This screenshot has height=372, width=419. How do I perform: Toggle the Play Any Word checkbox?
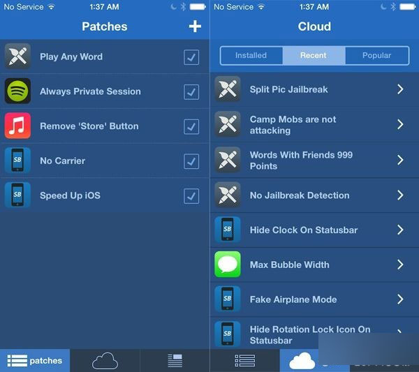click(x=191, y=57)
